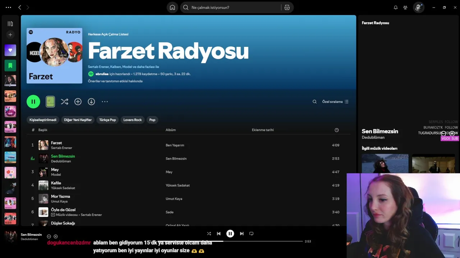
Task: Toggle repeat in bottom player
Action: (251, 234)
